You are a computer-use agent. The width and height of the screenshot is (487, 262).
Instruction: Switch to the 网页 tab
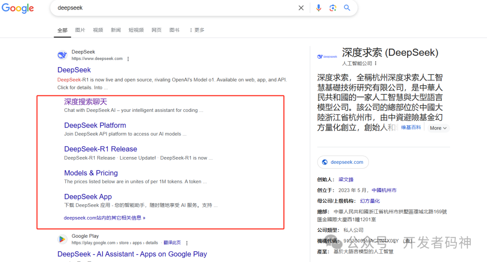click(x=156, y=30)
